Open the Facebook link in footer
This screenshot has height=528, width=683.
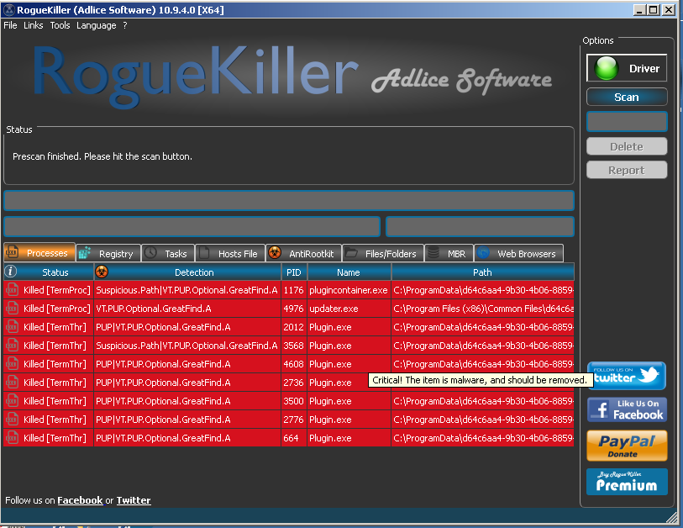pos(80,500)
